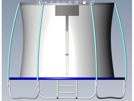Expand the dropdown beside the shaded cube
The height and width of the screenshot is (101, 134).
(88, 3)
